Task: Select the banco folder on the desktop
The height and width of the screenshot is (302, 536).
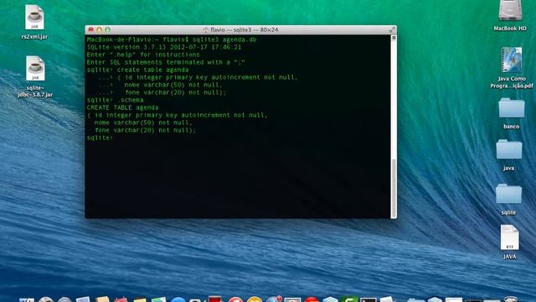Action: click(x=512, y=108)
